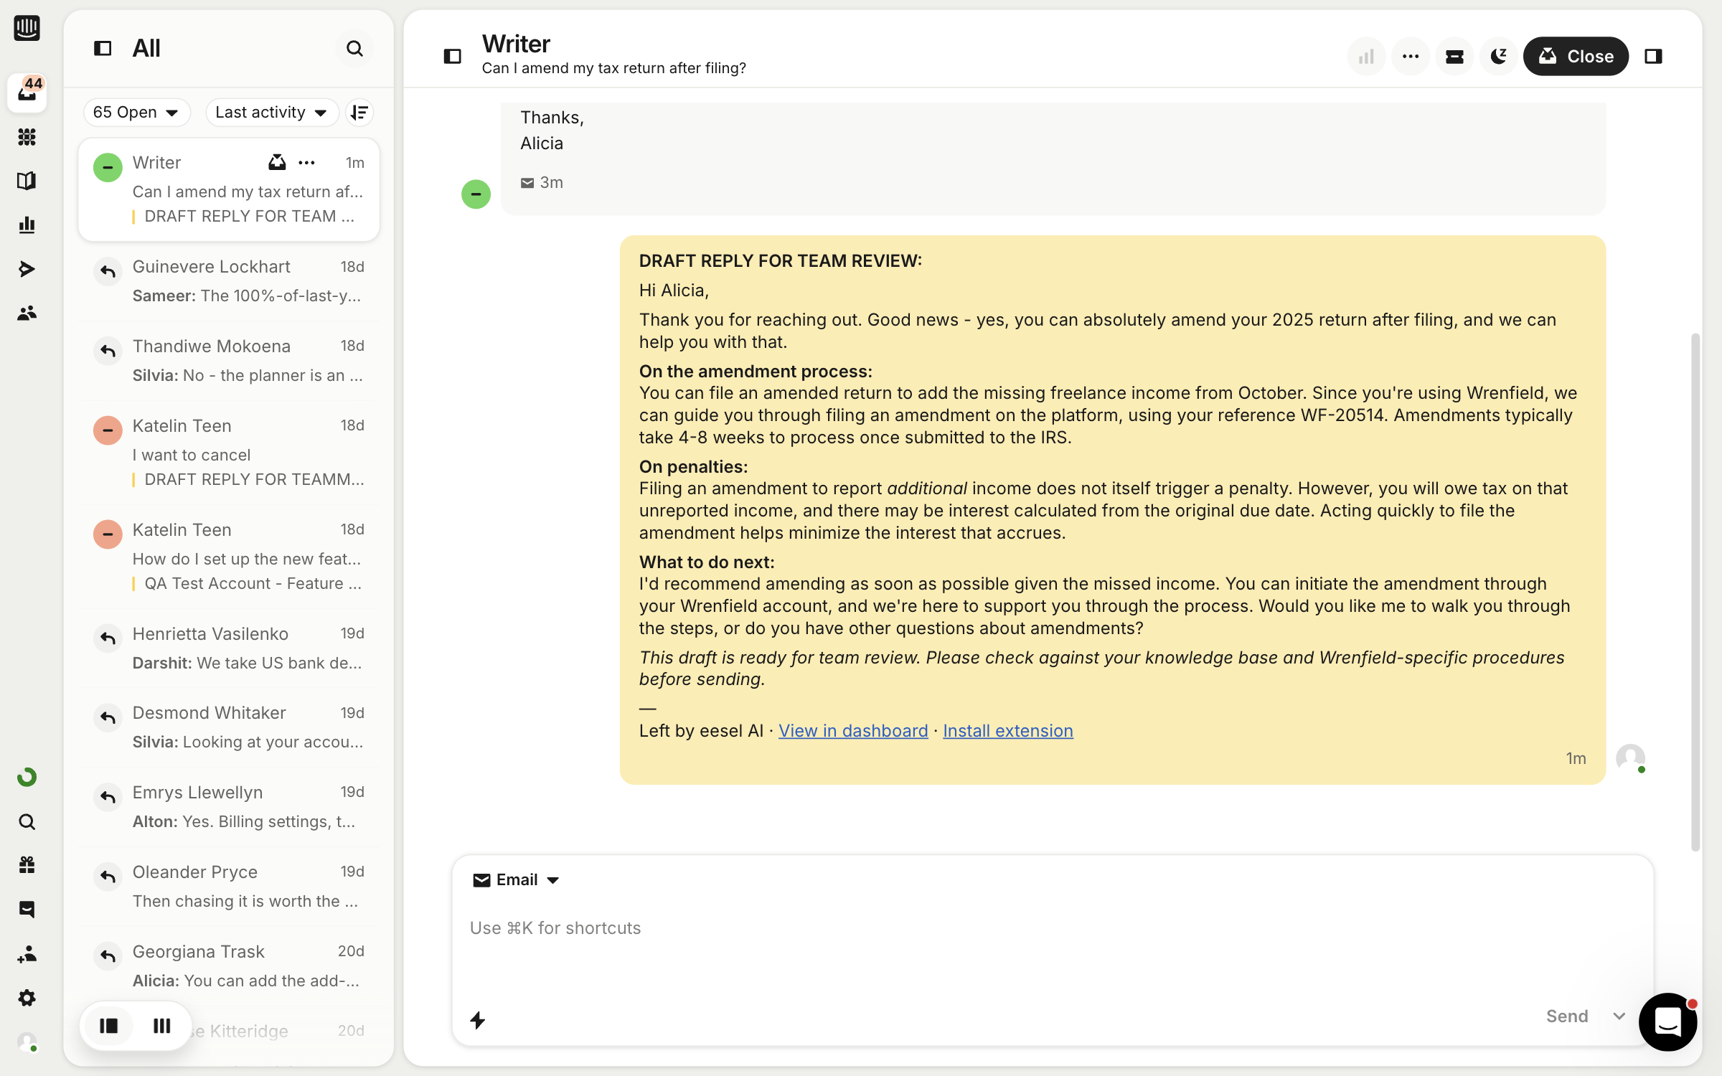Open the Thandiwe Mokoena conversation
This screenshot has height=1076, width=1722.
coord(229,361)
